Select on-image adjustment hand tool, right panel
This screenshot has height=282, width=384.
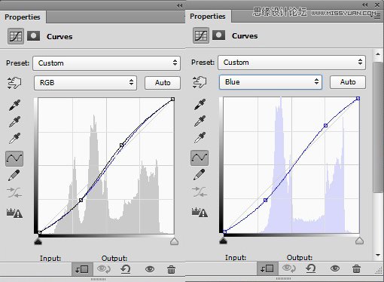coord(200,82)
